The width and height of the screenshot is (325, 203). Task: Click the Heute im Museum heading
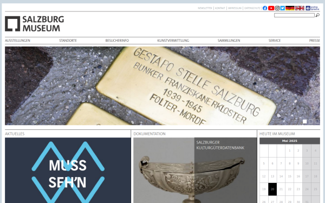pyautogui.click(x=277, y=134)
